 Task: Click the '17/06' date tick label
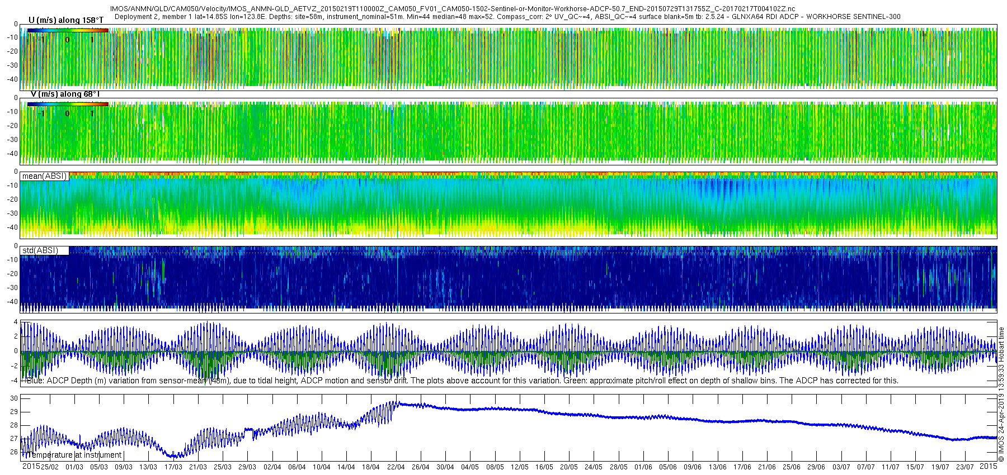tap(742, 467)
